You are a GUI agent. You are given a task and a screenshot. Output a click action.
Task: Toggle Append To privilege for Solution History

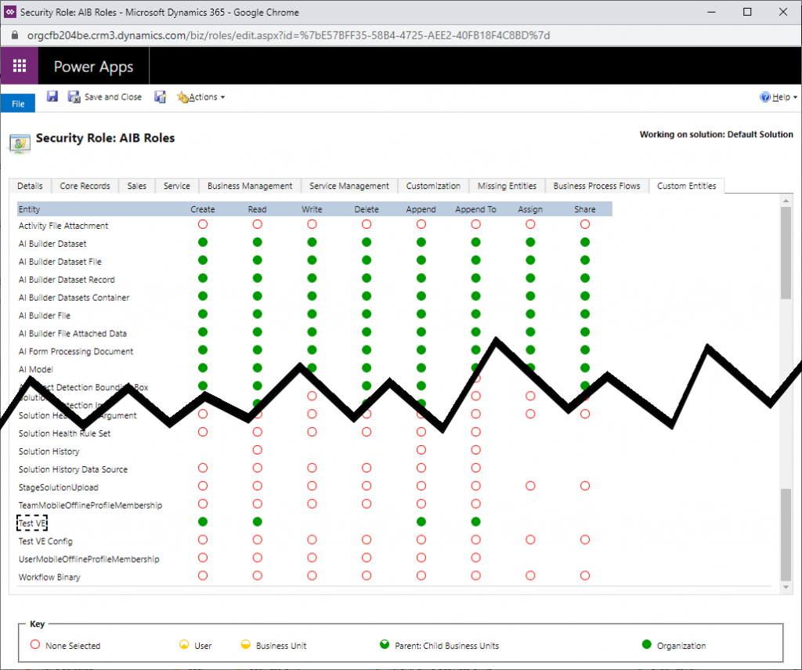click(475, 451)
